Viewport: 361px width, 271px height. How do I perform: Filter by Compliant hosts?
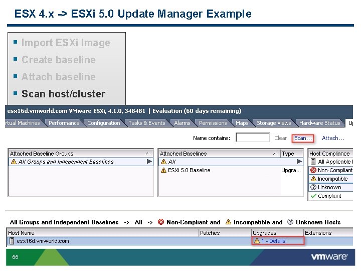point(331,196)
